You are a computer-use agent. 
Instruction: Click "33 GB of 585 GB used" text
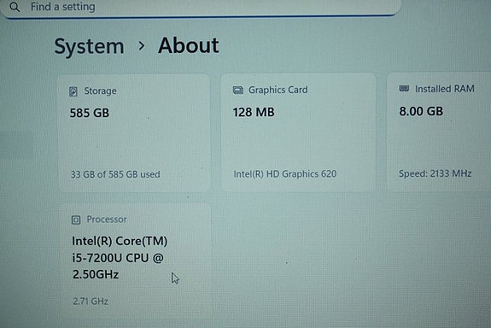[x=115, y=174]
